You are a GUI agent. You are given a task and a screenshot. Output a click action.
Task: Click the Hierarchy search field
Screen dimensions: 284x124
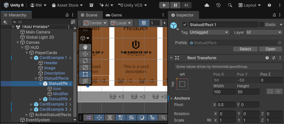41,22
